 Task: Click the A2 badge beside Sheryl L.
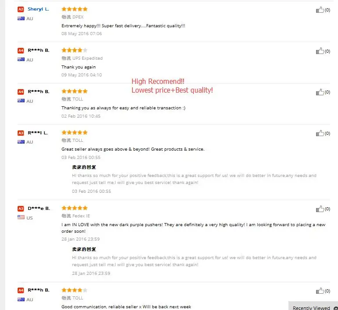(x=21, y=9)
